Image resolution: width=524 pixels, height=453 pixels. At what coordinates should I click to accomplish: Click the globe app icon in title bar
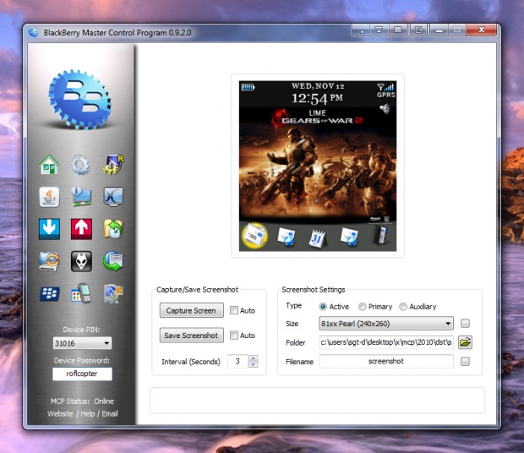click(33, 32)
